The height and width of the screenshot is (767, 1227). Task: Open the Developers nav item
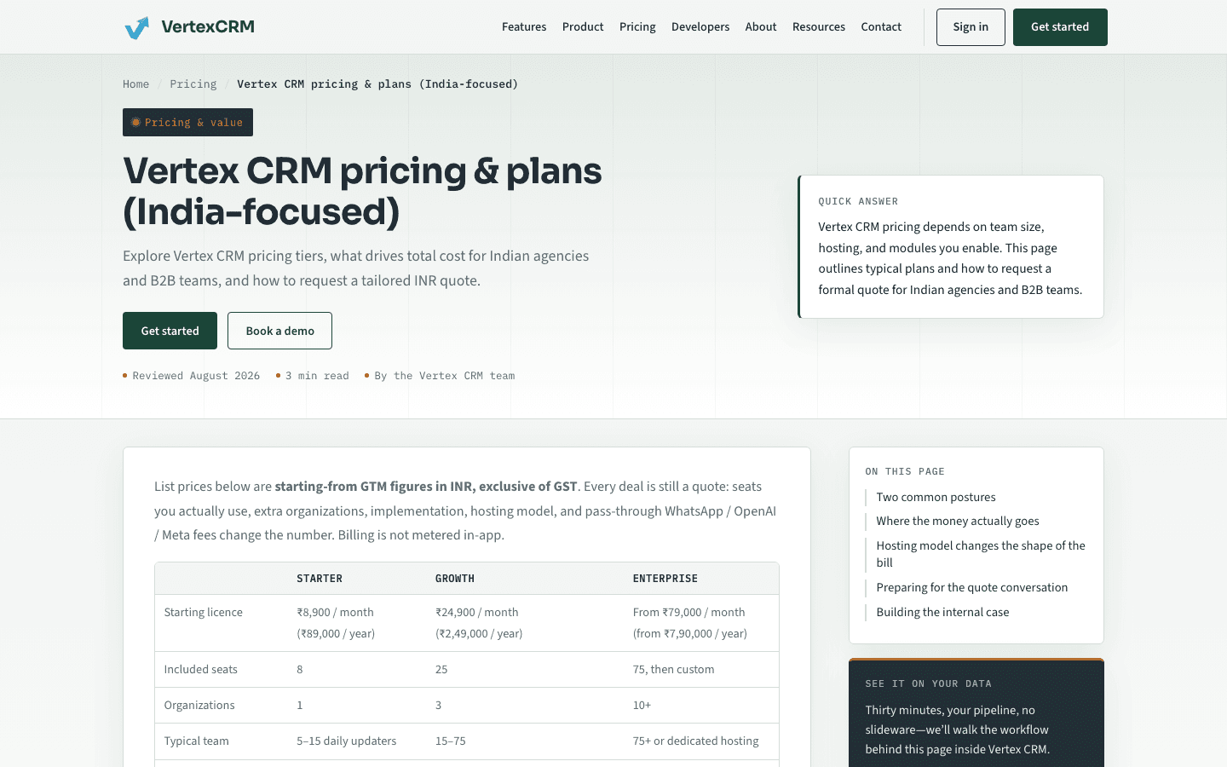(700, 27)
